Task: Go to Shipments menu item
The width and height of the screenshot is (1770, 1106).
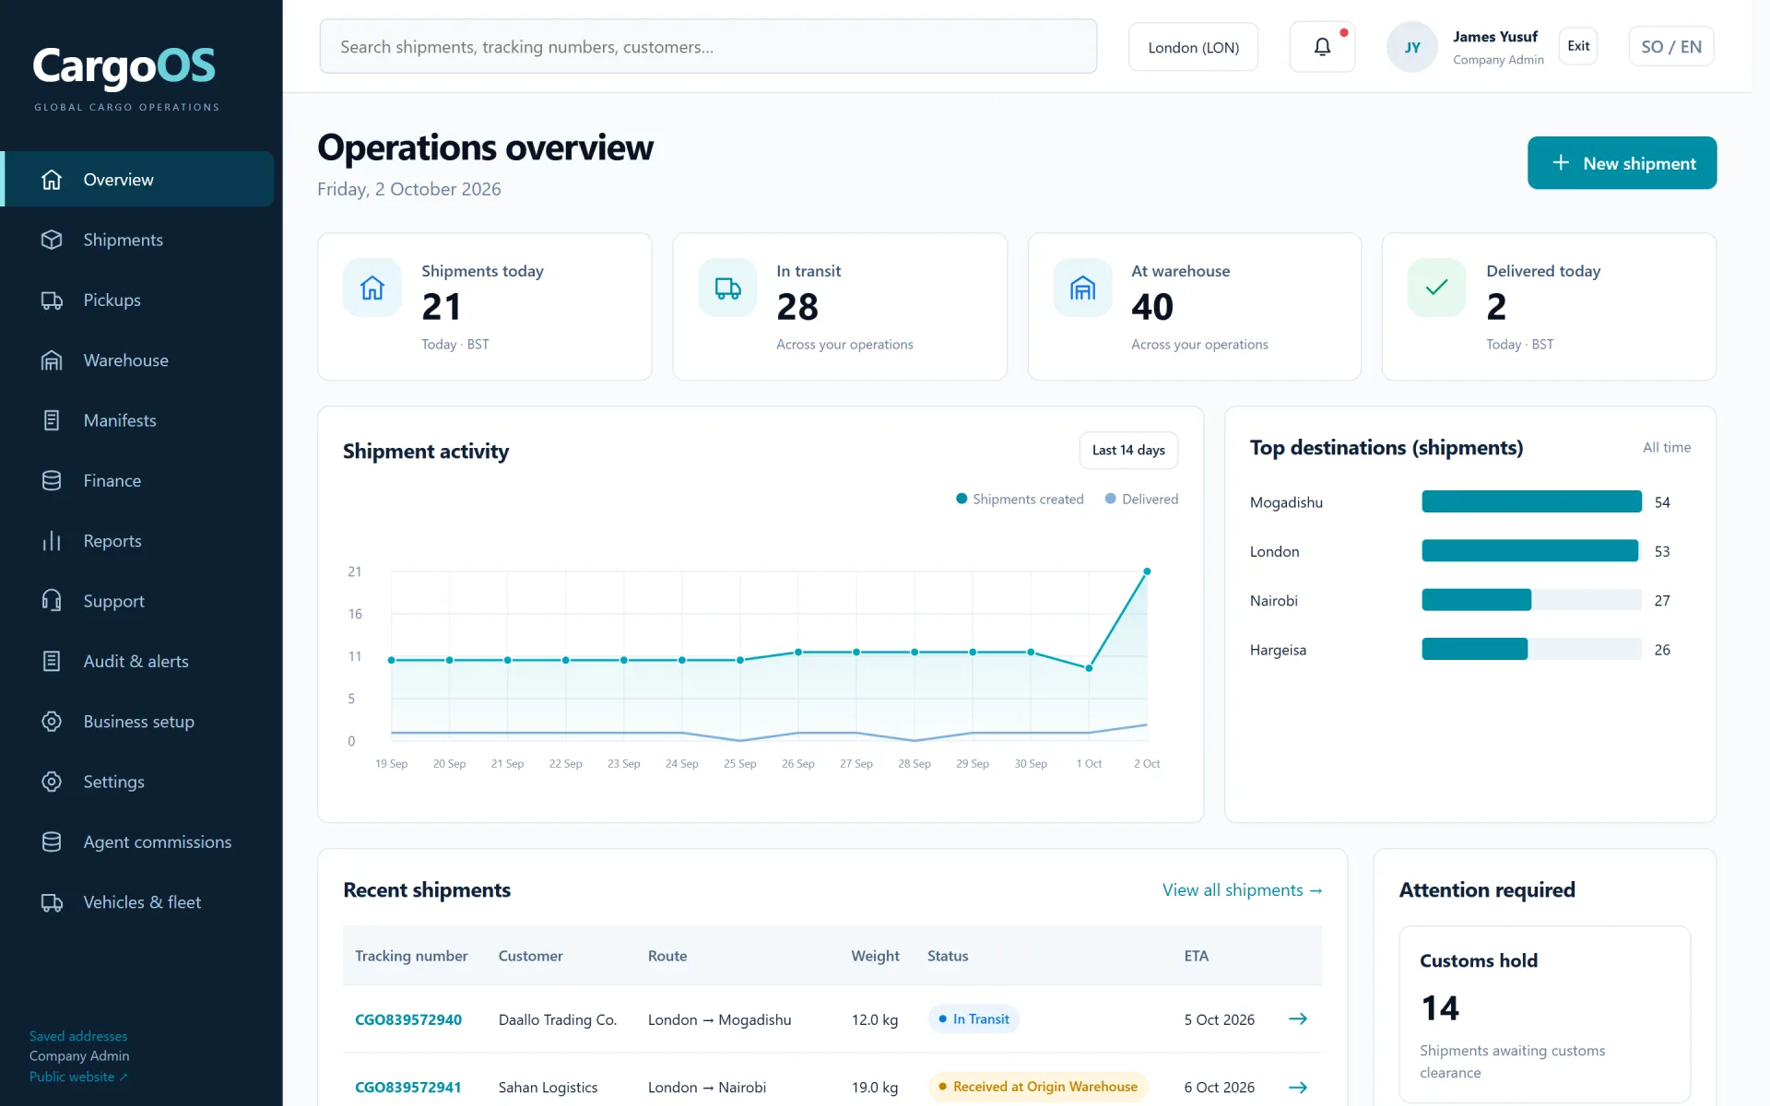Action: (x=138, y=240)
